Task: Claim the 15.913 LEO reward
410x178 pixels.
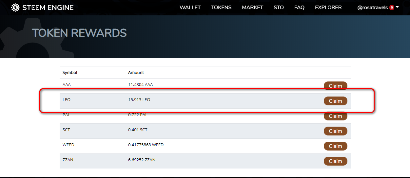Action: click(x=335, y=101)
